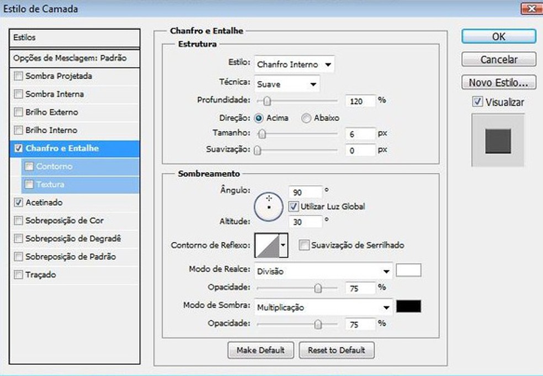Image resolution: width=543 pixels, height=376 pixels.
Task: Open the Estilo dropdown showing Chanfro Interno
Action: click(294, 65)
